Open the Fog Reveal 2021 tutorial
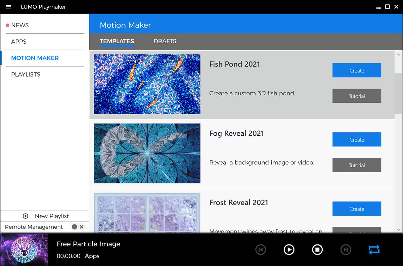403x266 pixels. pos(357,165)
